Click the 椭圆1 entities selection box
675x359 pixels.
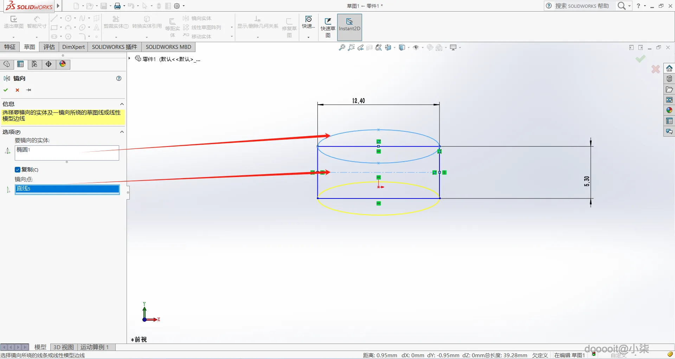point(67,153)
